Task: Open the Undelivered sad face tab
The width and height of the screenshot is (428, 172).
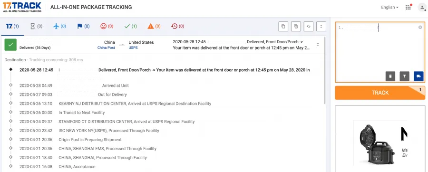Action: 107,27
